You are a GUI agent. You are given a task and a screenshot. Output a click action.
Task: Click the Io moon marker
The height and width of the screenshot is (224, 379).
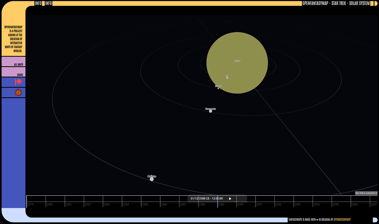227,77
